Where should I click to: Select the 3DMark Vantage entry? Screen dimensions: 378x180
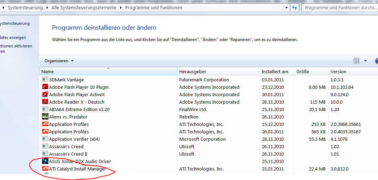[66, 80]
